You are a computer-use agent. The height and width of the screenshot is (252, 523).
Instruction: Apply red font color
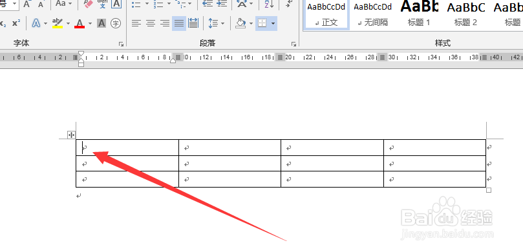80,23
